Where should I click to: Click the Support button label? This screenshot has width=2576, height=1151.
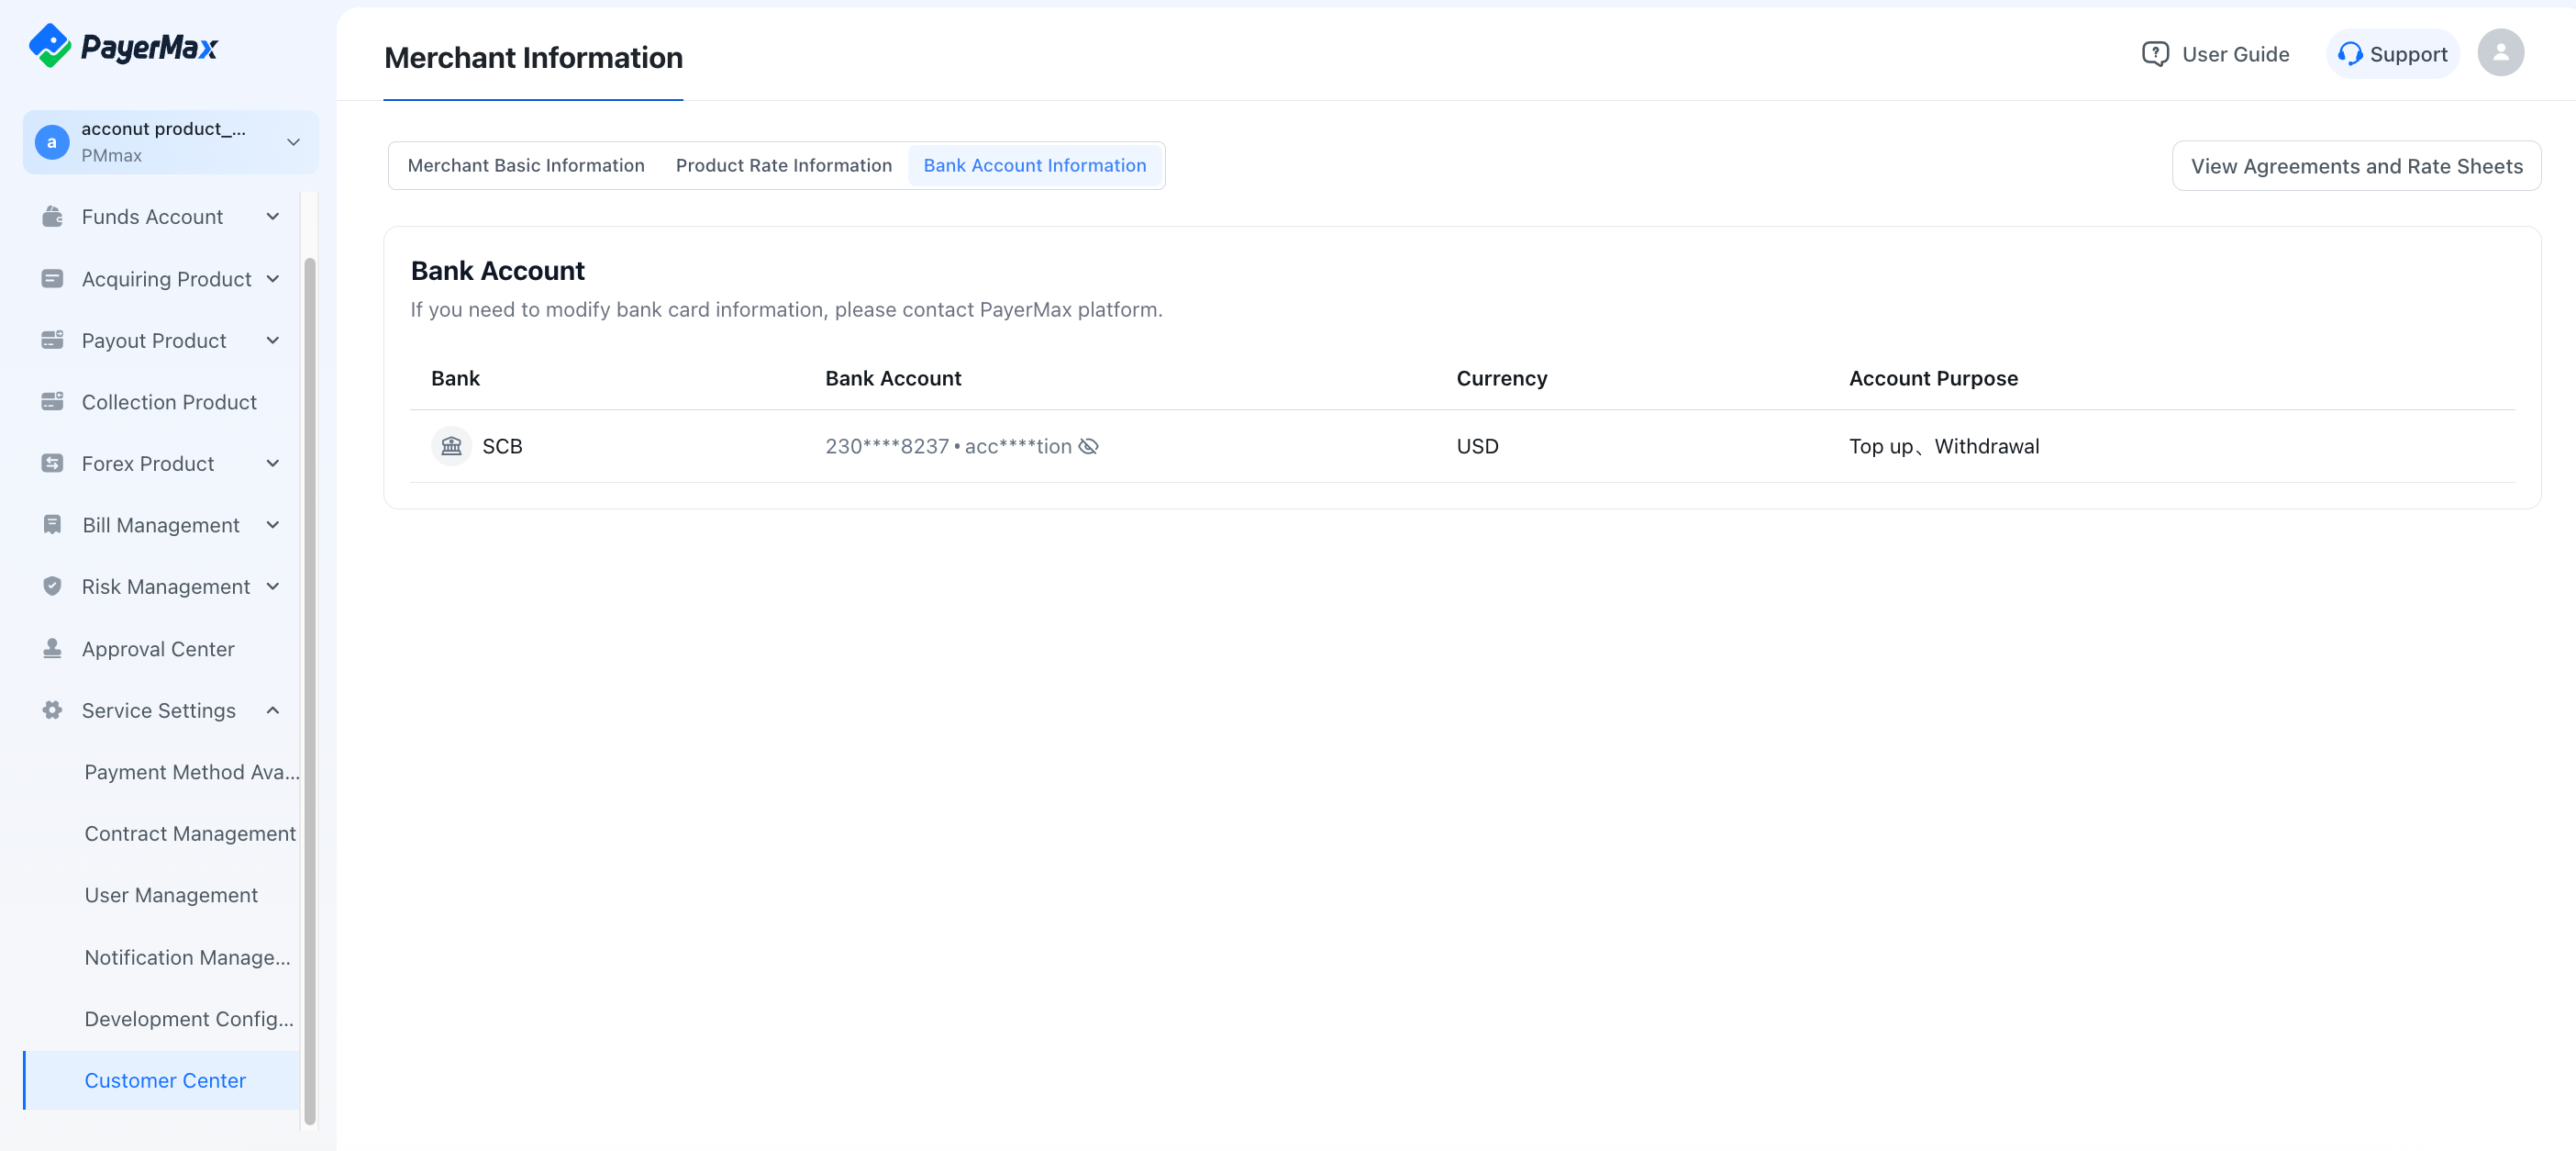pyautogui.click(x=2408, y=54)
